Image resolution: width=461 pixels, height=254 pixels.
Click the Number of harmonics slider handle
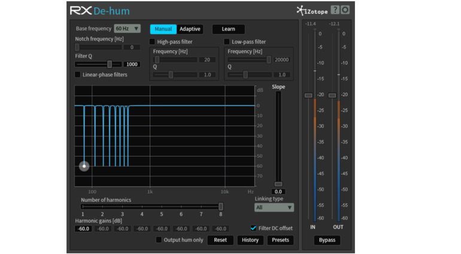pyautogui.click(x=221, y=206)
